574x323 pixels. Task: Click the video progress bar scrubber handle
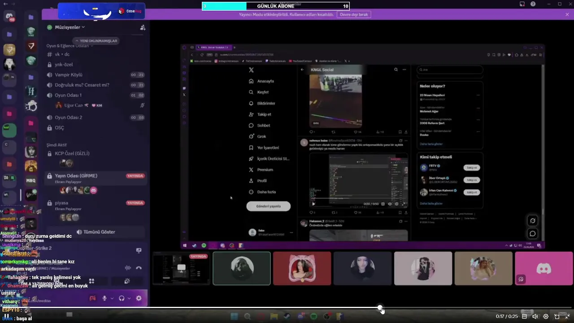coord(380,308)
